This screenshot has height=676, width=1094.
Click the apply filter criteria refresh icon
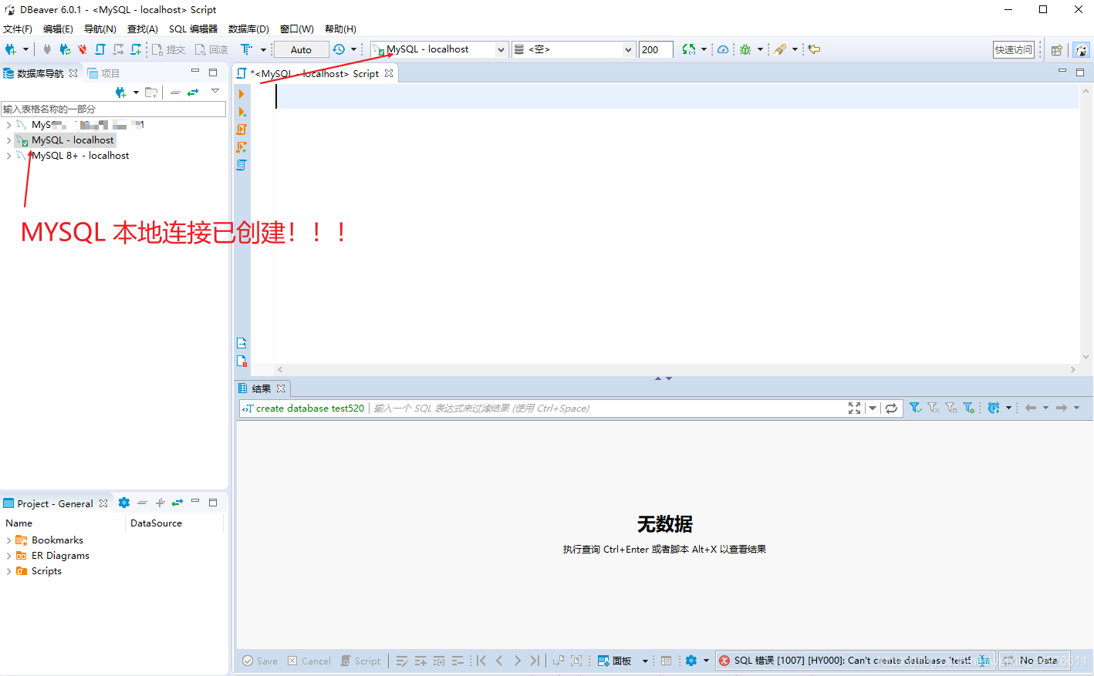pyautogui.click(x=891, y=409)
